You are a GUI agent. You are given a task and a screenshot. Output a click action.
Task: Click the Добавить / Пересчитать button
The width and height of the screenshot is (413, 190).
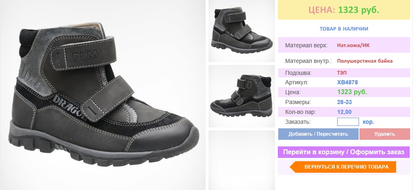point(318,134)
